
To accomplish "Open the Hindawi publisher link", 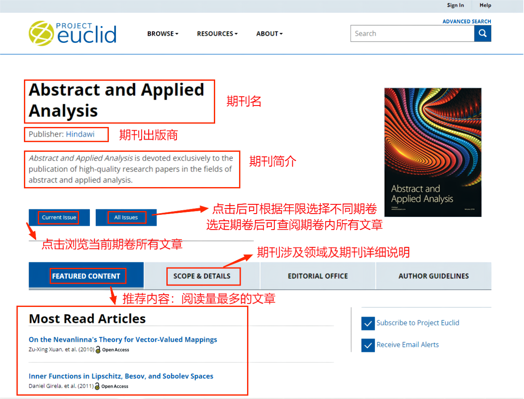I will 80,135.
